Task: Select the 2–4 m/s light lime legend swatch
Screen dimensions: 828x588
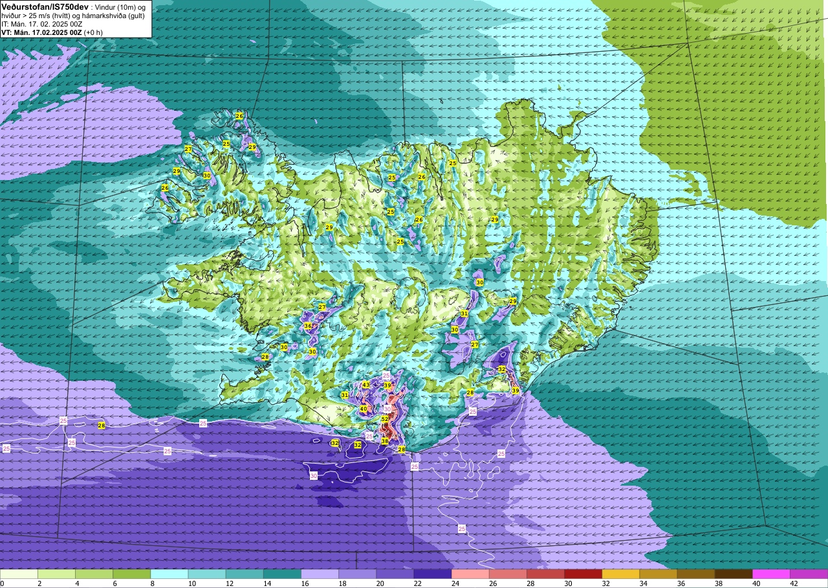Action: pos(57,574)
